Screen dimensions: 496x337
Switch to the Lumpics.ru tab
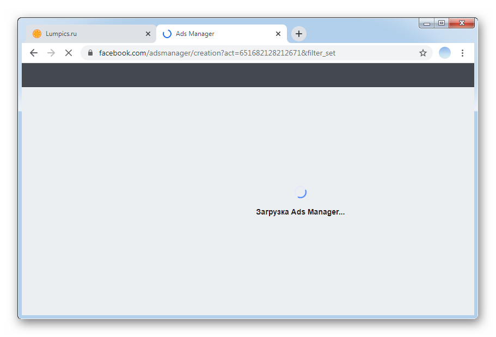[87, 34]
